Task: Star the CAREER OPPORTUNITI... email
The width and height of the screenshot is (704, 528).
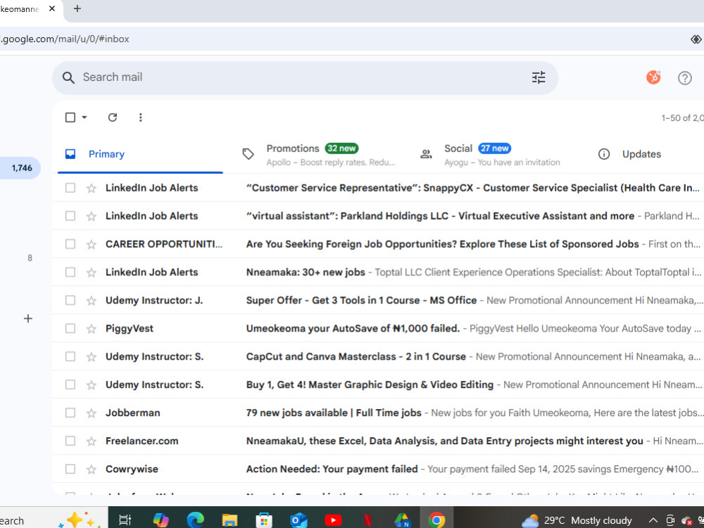Action: [92, 244]
